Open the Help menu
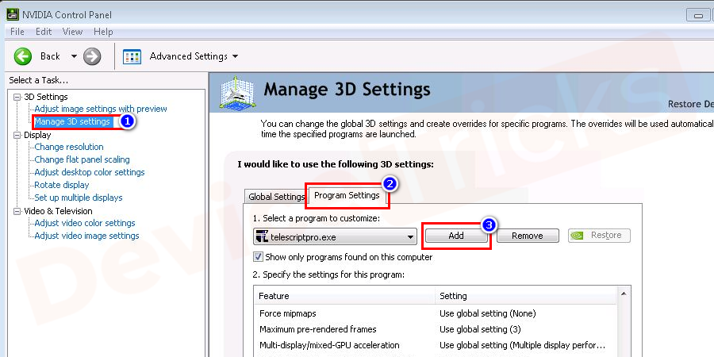Image resolution: width=714 pixels, height=357 pixels. (103, 32)
